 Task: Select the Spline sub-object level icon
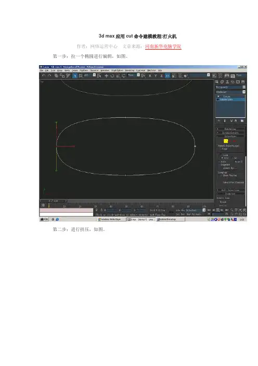[235, 141]
